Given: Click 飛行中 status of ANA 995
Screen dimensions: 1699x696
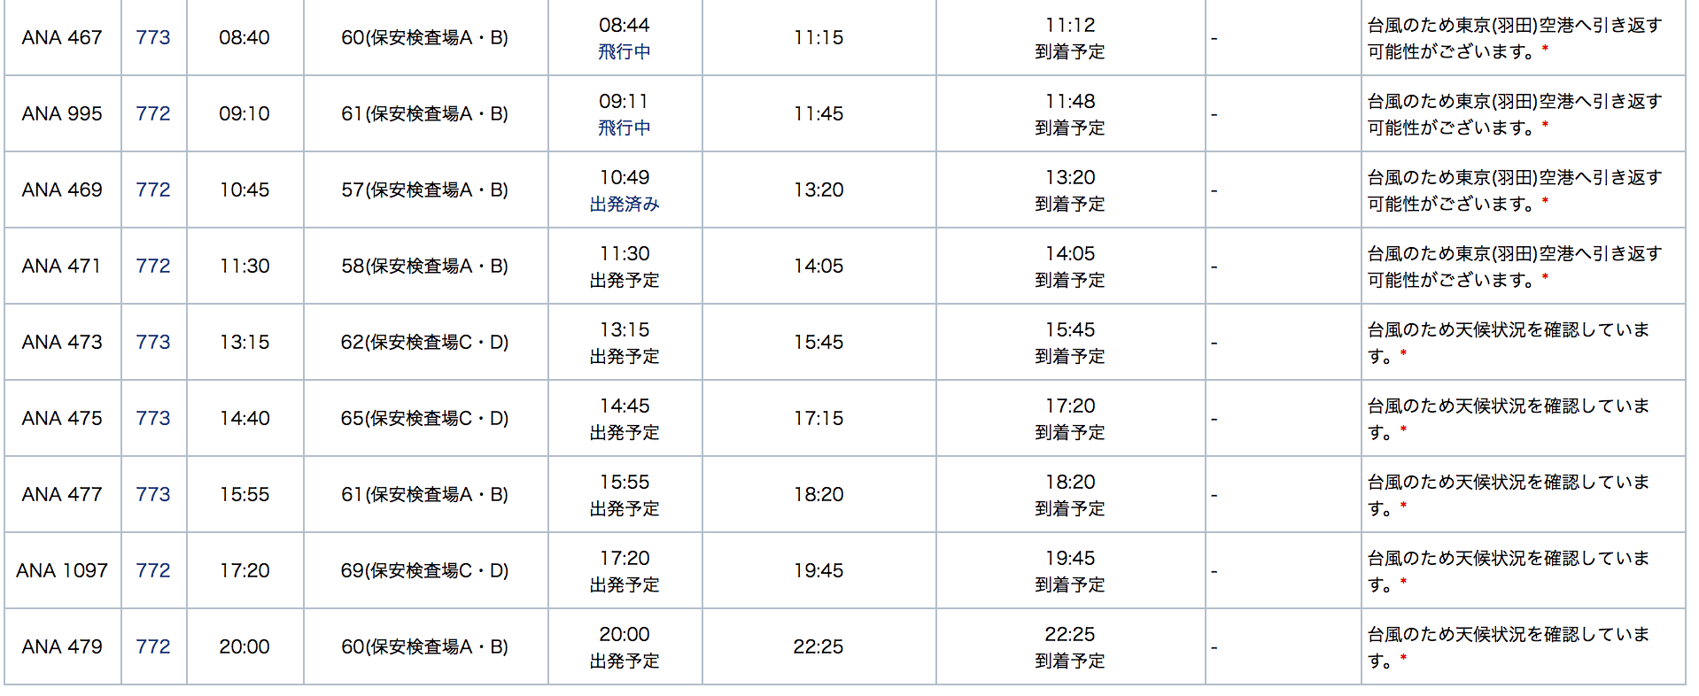Looking at the screenshot, I should click(x=625, y=128).
